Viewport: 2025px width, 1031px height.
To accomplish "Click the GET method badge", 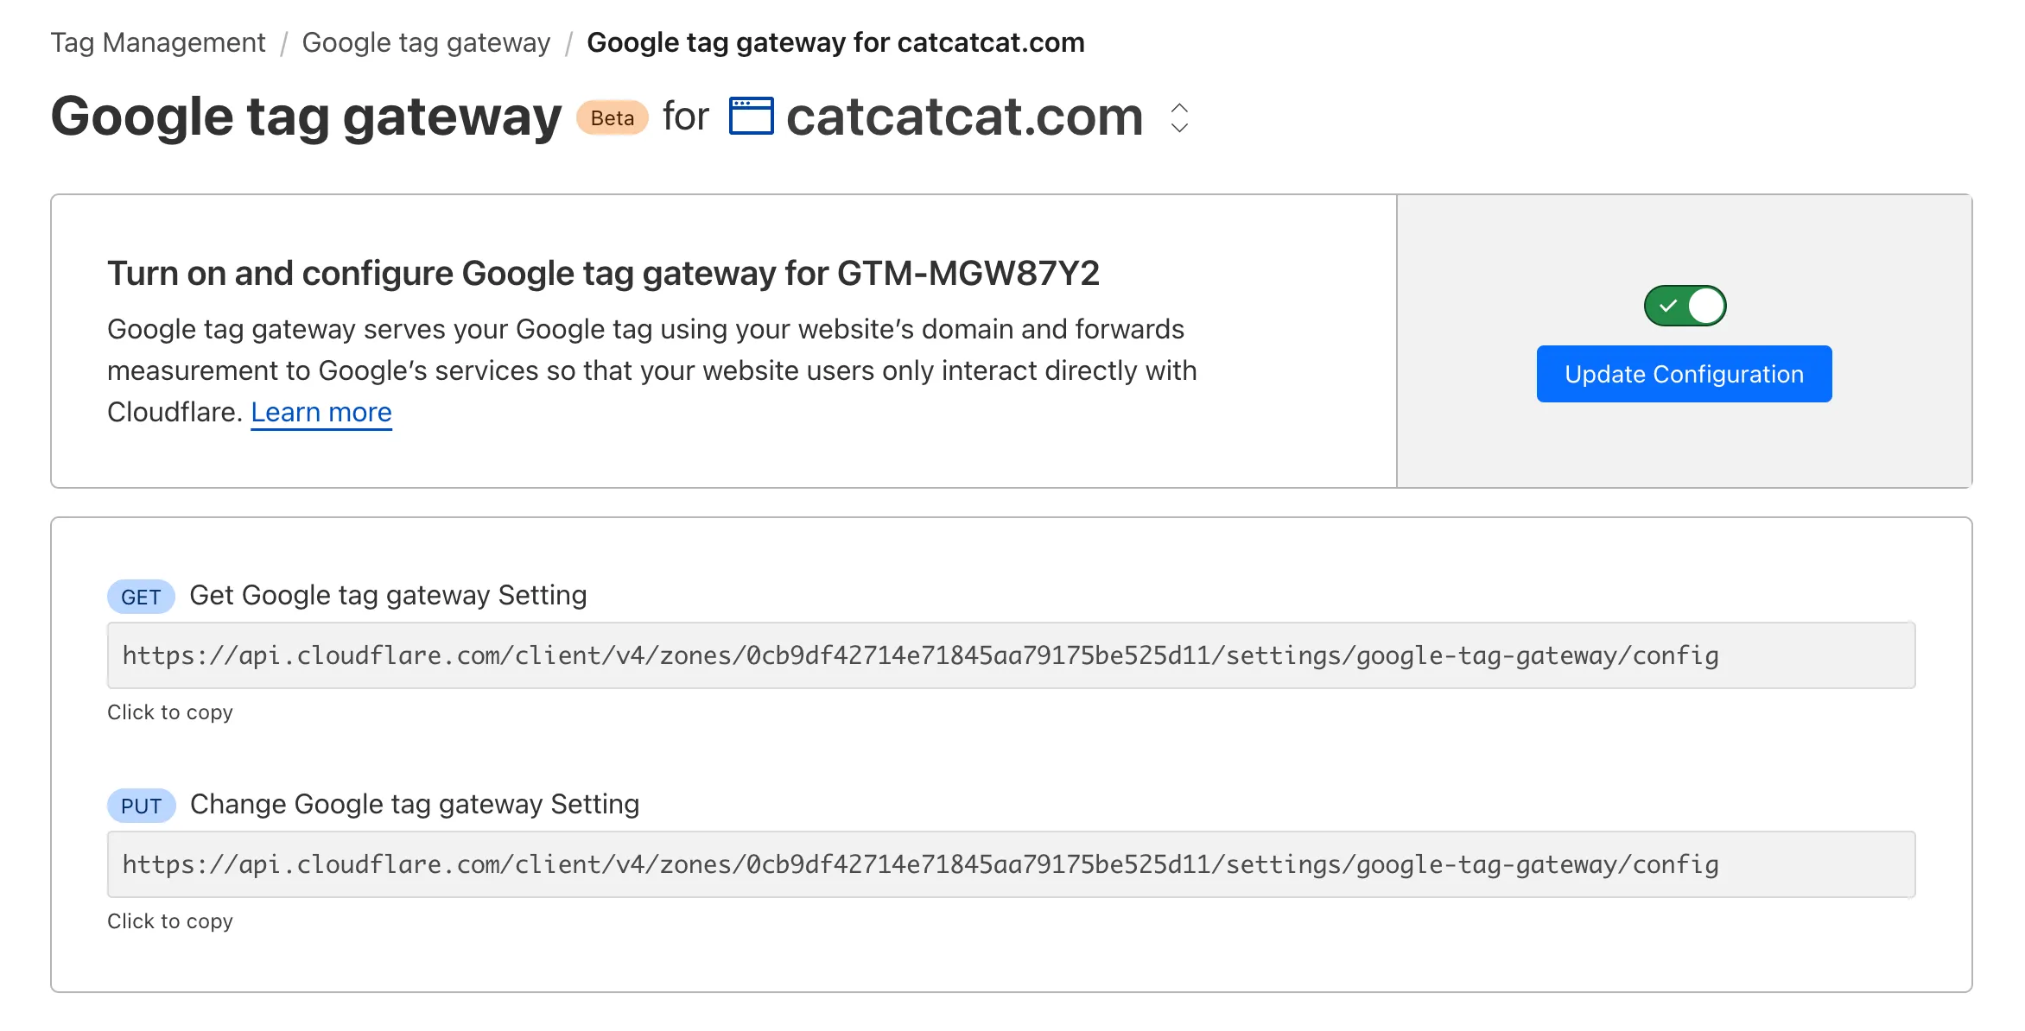I will [141, 597].
